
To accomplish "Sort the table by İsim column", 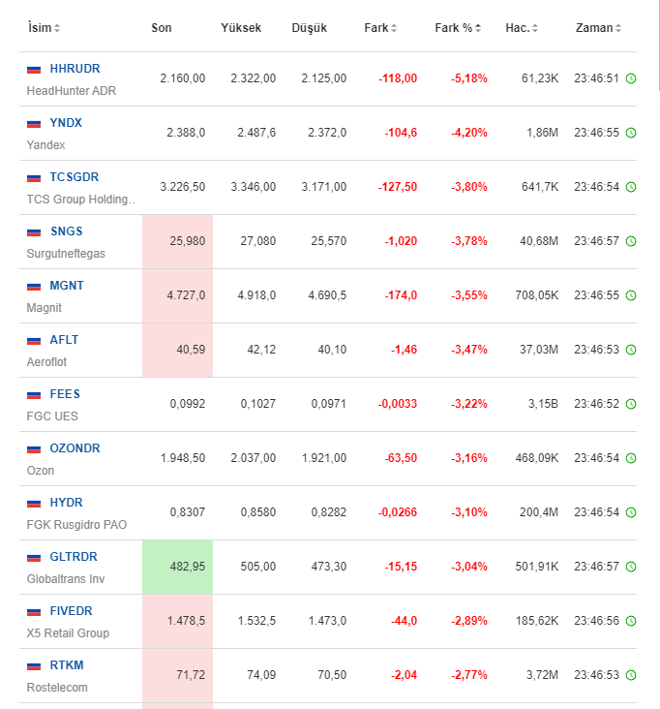I will coord(44,28).
